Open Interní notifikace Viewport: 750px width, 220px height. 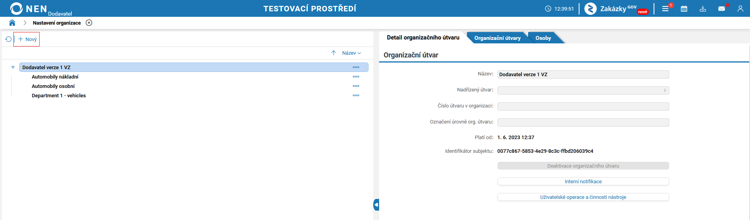[x=583, y=181]
